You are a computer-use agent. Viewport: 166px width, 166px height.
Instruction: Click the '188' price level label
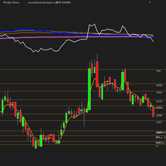point(158,71)
